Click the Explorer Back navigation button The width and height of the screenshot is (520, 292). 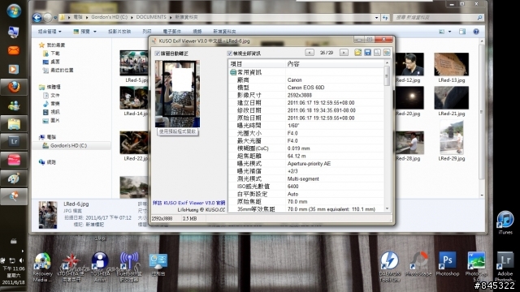point(37,18)
